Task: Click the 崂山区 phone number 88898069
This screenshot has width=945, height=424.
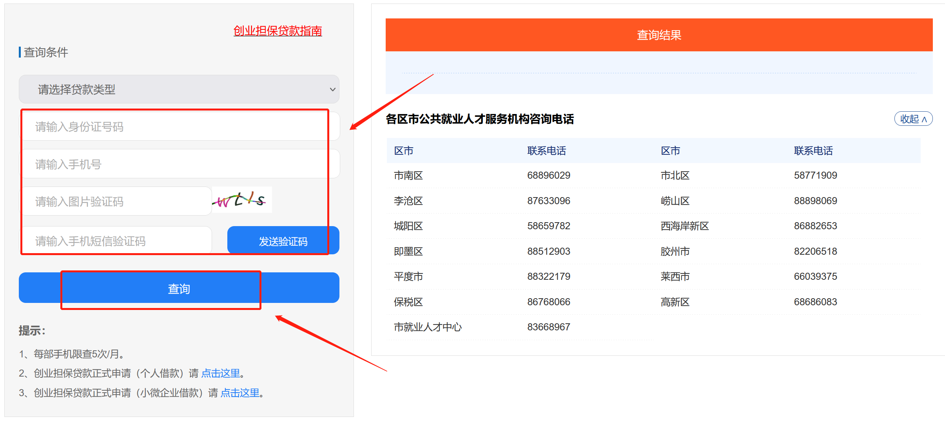Action: 815,201
